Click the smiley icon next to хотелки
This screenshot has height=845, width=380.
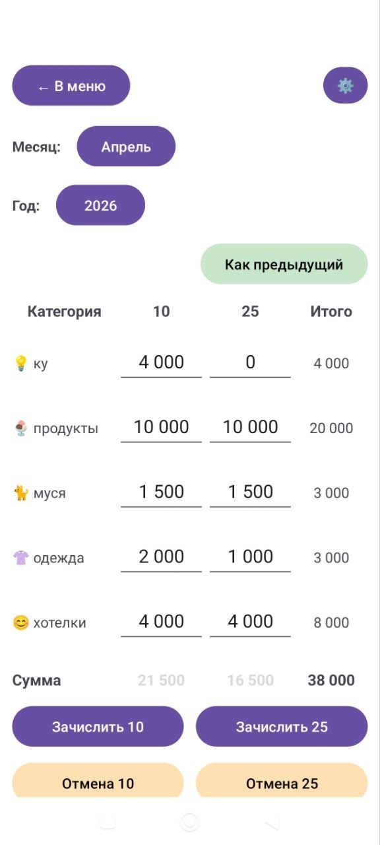tap(20, 621)
